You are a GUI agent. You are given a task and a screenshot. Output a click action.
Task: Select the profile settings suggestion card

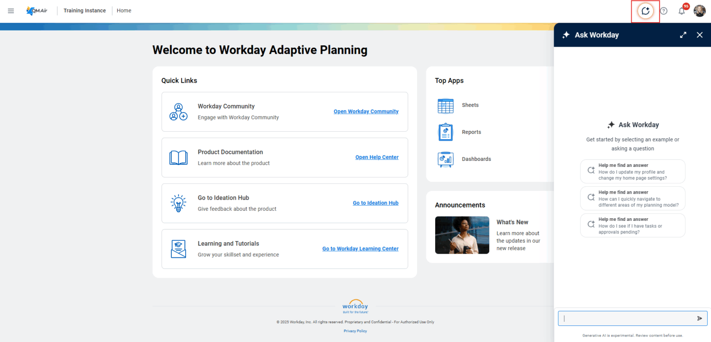pyautogui.click(x=632, y=171)
